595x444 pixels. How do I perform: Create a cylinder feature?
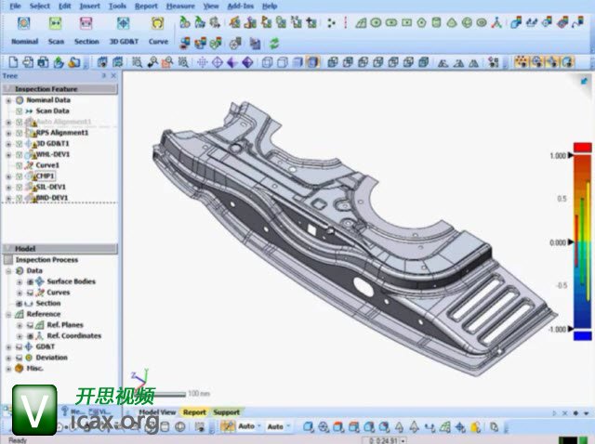[436, 23]
